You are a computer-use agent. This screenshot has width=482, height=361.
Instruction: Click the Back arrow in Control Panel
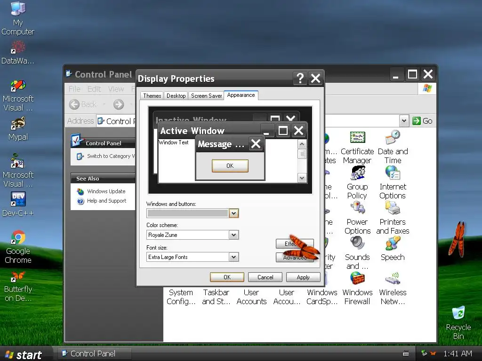click(74, 105)
